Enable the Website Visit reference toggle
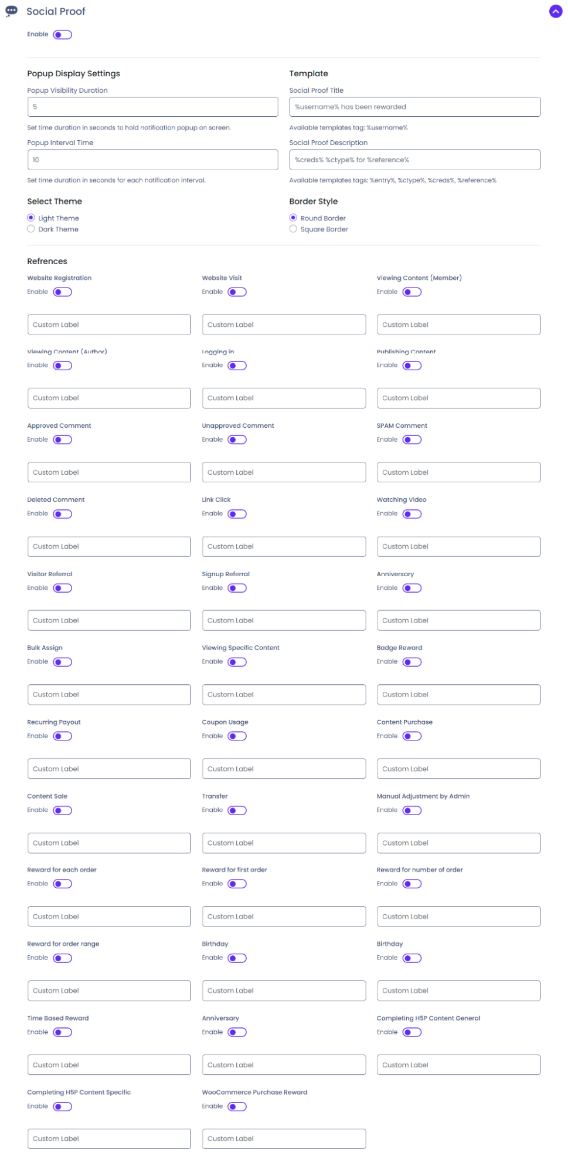Image resolution: width=568 pixels, height=1173 pixels. click(237, 292)
